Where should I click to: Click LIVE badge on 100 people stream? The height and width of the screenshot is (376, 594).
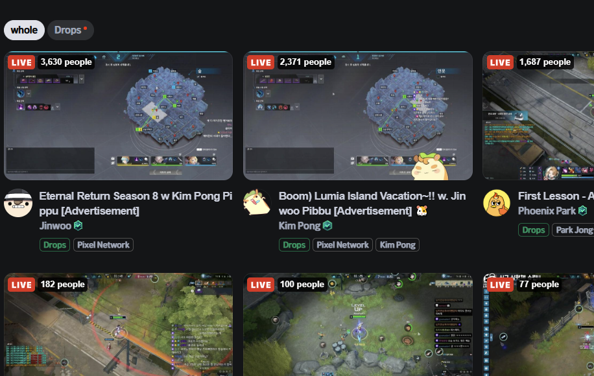pos(261,285)
